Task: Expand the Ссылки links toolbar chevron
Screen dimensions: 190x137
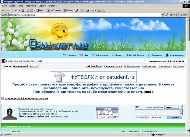Action: [188, 14]
